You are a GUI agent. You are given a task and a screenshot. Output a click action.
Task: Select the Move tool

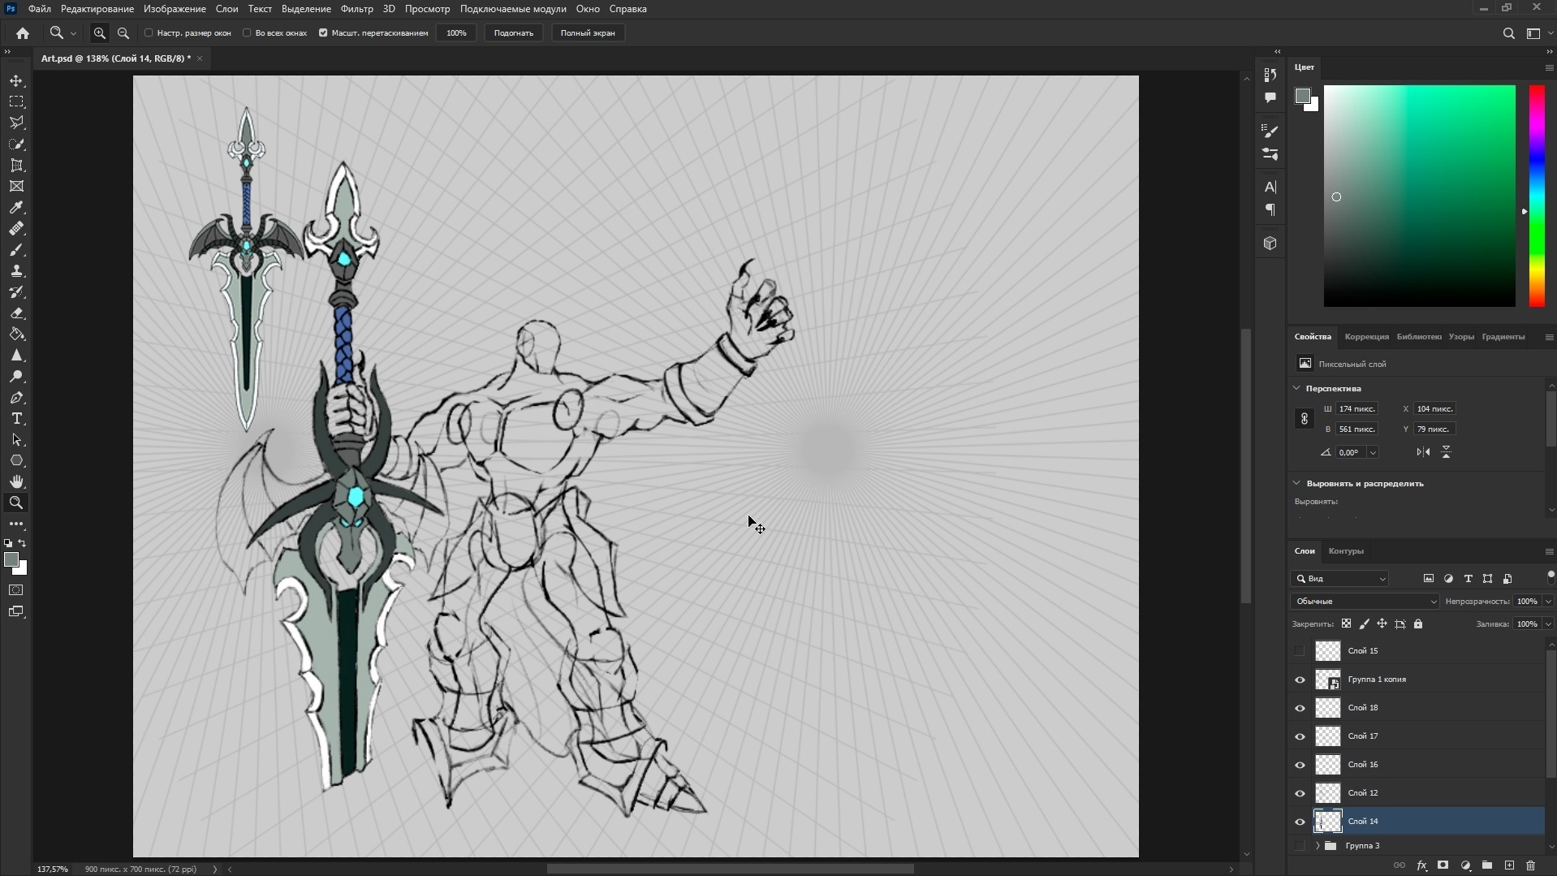pos(16,81)
